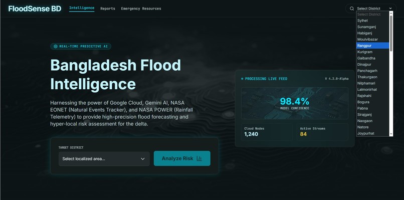Select Dinajpur in the list

click(372, 65)
